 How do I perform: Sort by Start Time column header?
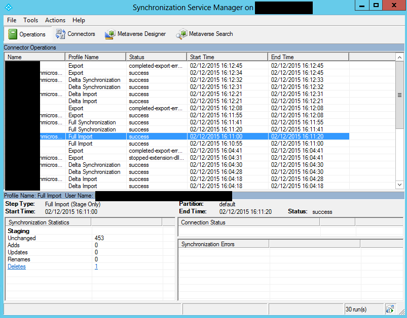pos(228,57)
